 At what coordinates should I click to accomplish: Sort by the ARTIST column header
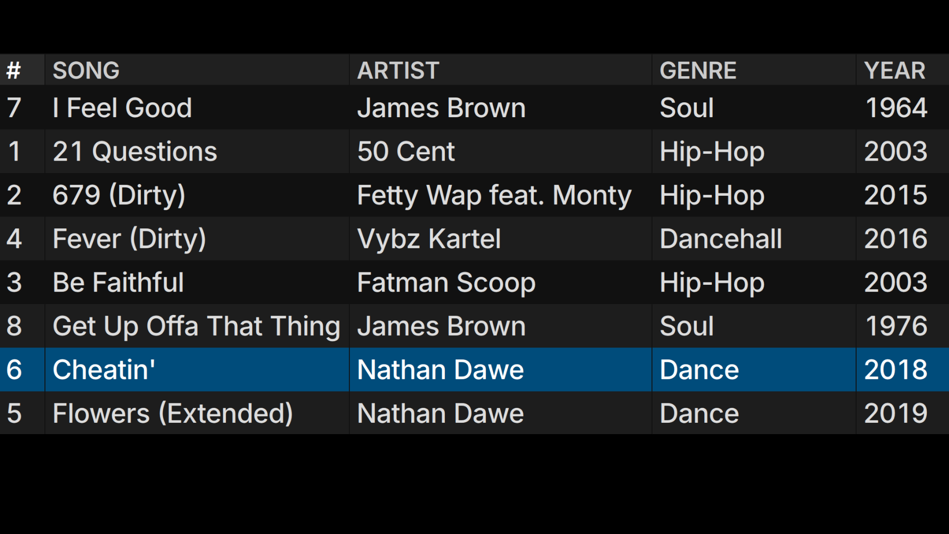398,70
